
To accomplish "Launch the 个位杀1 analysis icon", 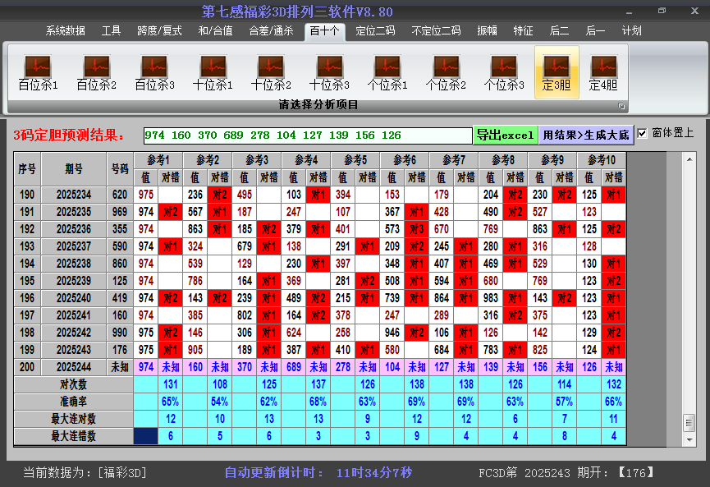I will tap(387, 72).
